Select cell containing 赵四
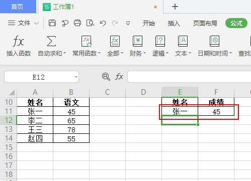This screenshot has height=181, width=251. point(35,138)
